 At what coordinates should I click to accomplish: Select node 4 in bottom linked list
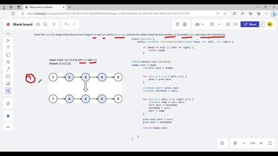[x=69, y=99]
